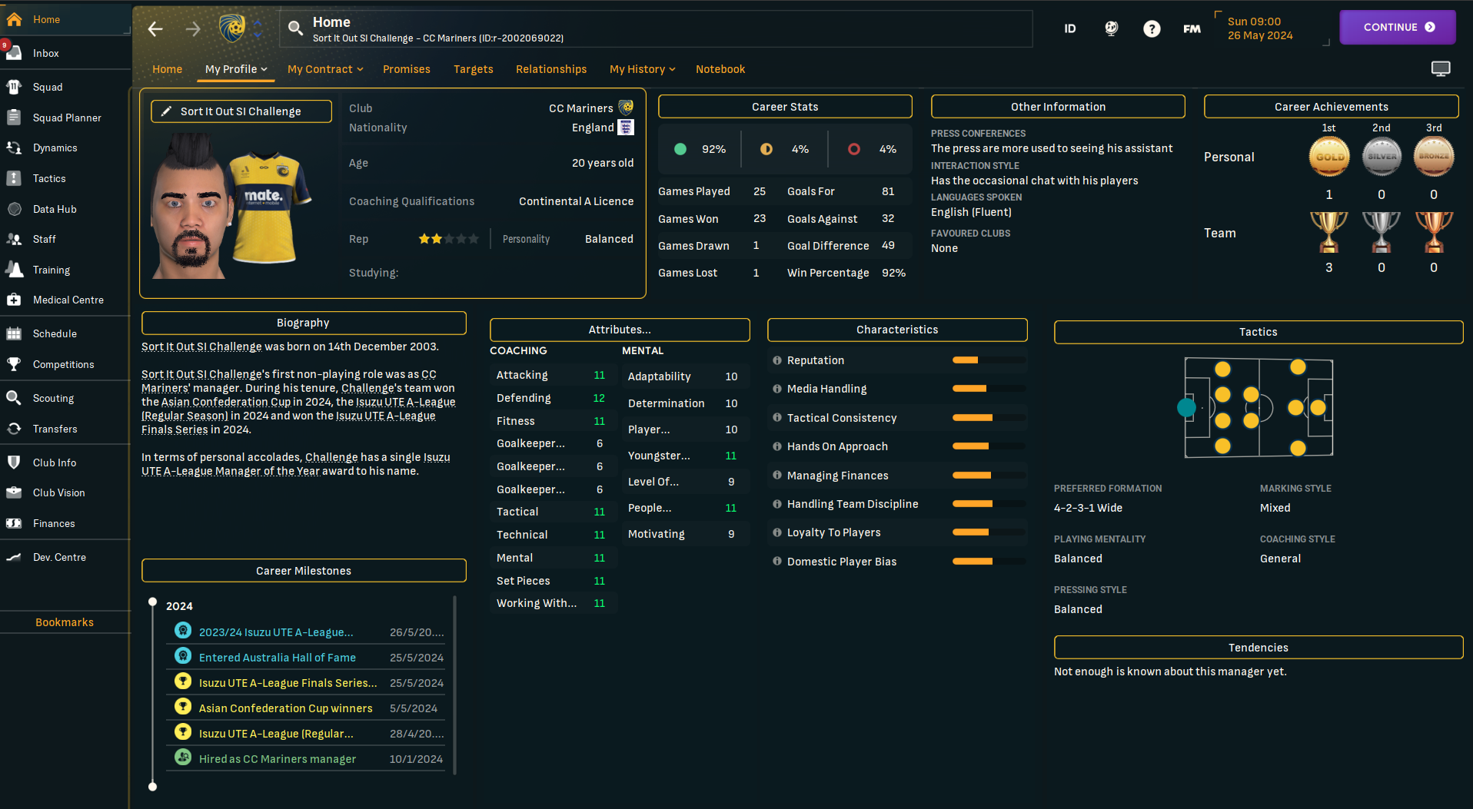
Task: Open the Relationships tab
Action: [x=551, y=69]
